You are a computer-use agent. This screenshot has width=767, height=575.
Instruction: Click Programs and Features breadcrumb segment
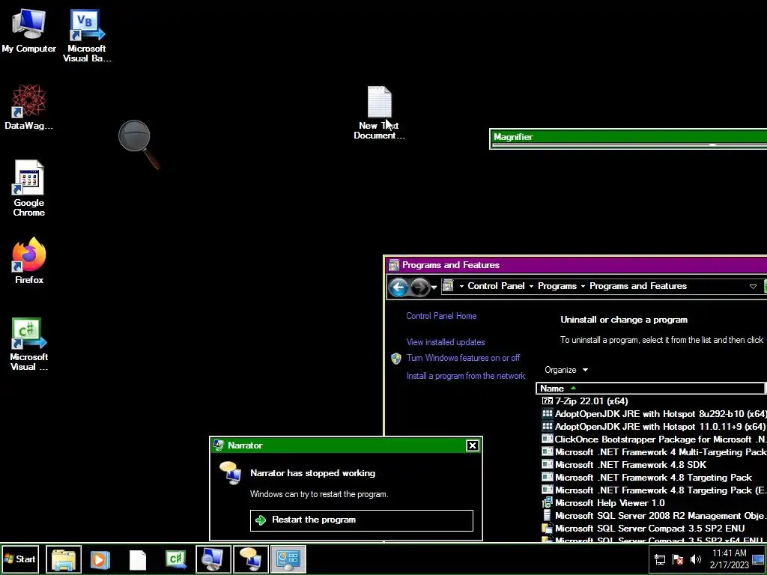(638, 286)
